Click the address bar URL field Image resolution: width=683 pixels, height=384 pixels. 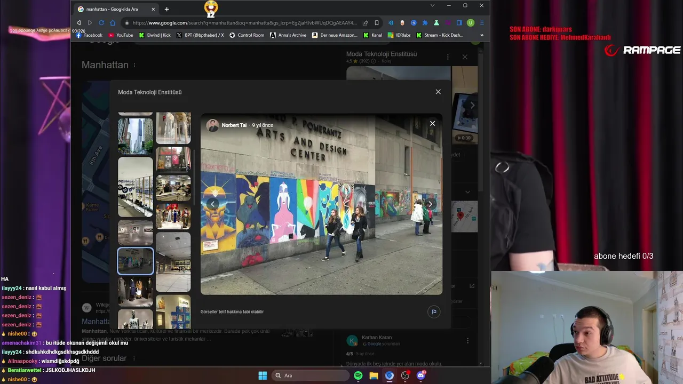pyautogui.click(x=244, y=23)
